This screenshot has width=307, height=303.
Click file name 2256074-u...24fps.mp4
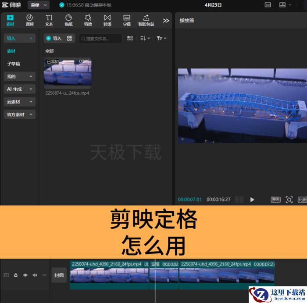67,93
